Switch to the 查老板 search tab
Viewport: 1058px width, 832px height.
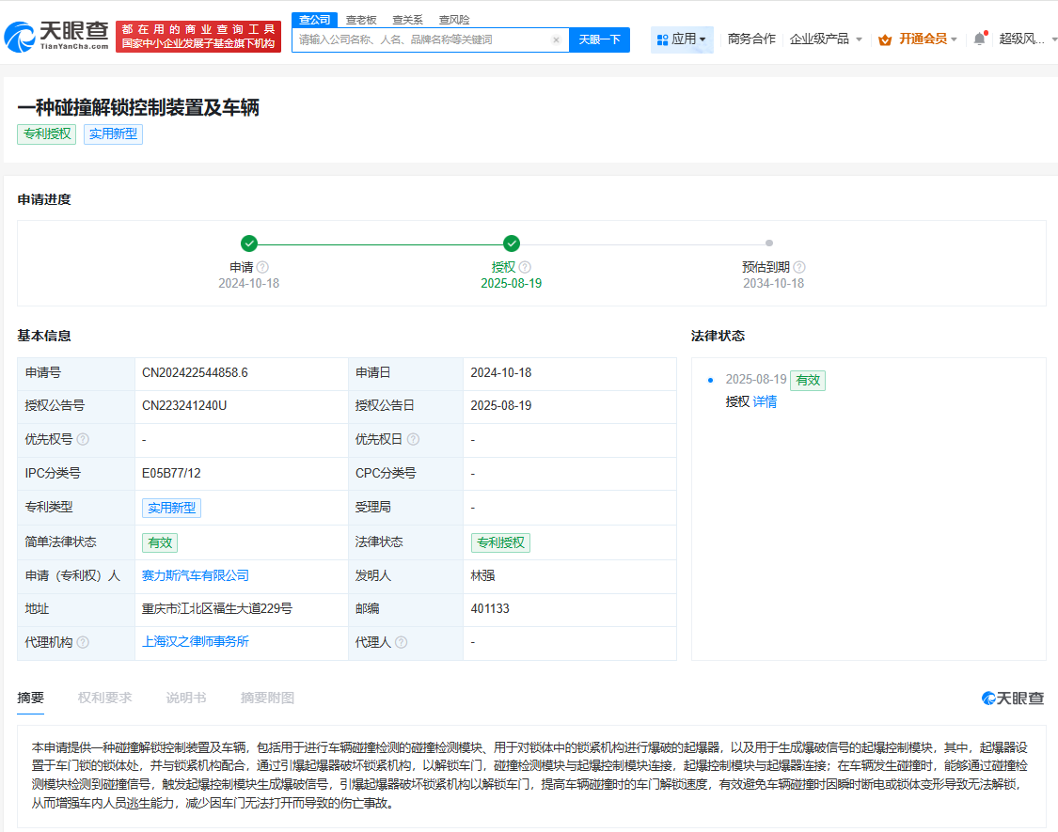click(361, 20)
